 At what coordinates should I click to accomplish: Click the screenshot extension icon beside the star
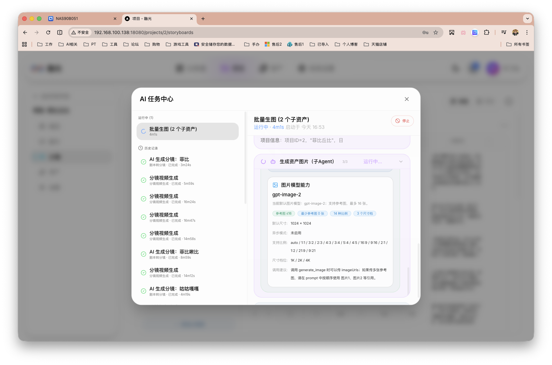coord(452,32)
